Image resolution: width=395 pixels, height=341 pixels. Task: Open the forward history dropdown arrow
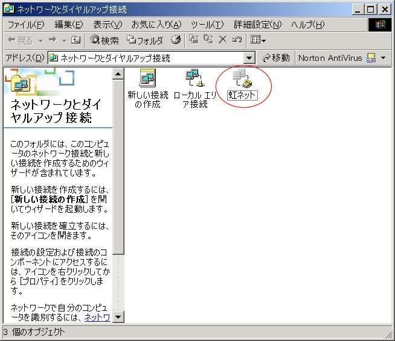[64, 40]
